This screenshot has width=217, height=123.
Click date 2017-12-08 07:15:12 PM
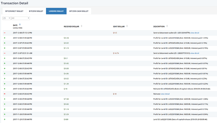click(22, 33)
